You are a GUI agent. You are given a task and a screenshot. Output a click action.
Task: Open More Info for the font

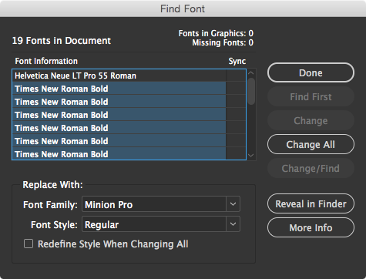point(311,227)
